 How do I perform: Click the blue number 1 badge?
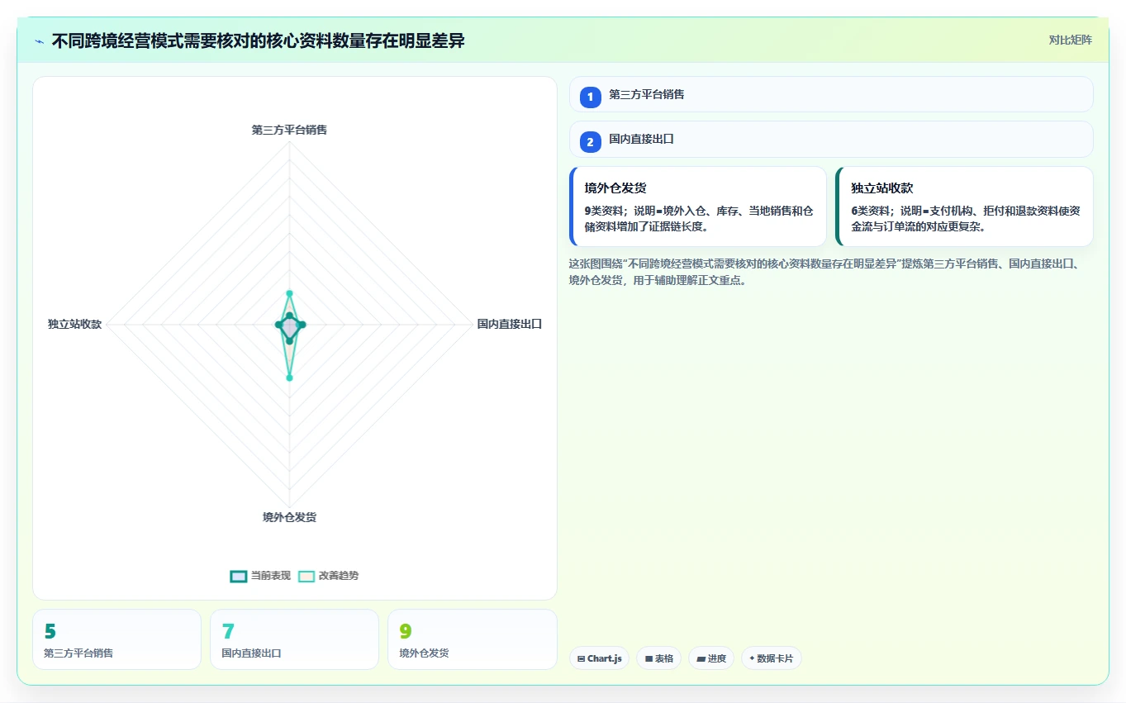click(590, 97)
